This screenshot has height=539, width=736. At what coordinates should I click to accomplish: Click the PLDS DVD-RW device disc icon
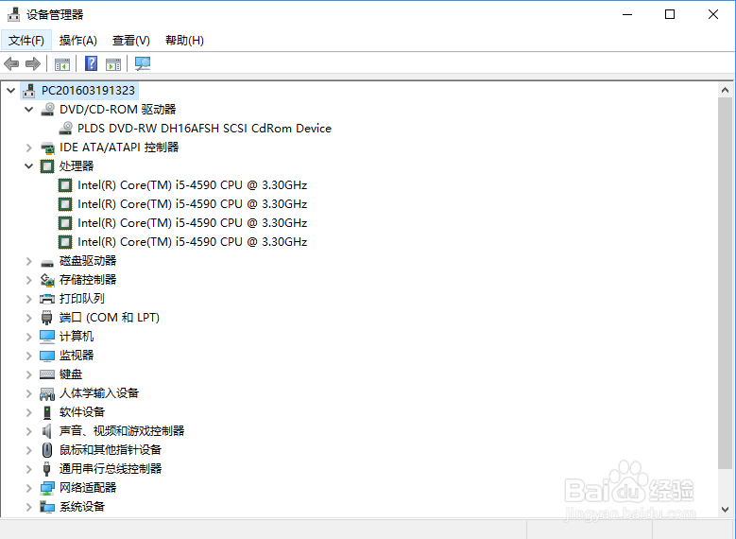click(65, 129)
